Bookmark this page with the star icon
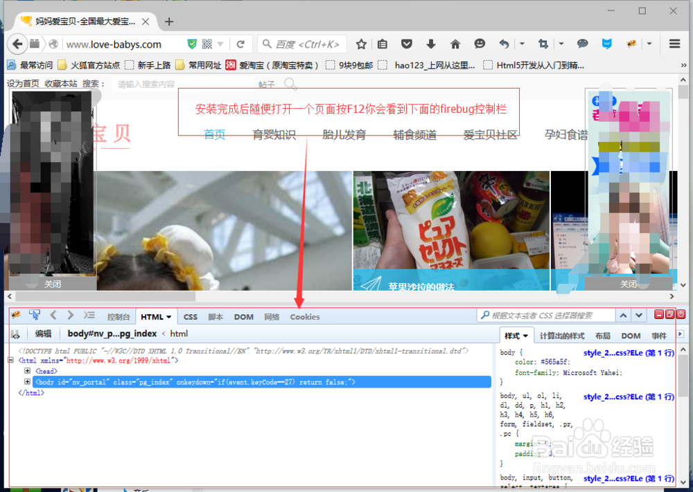 361,44
